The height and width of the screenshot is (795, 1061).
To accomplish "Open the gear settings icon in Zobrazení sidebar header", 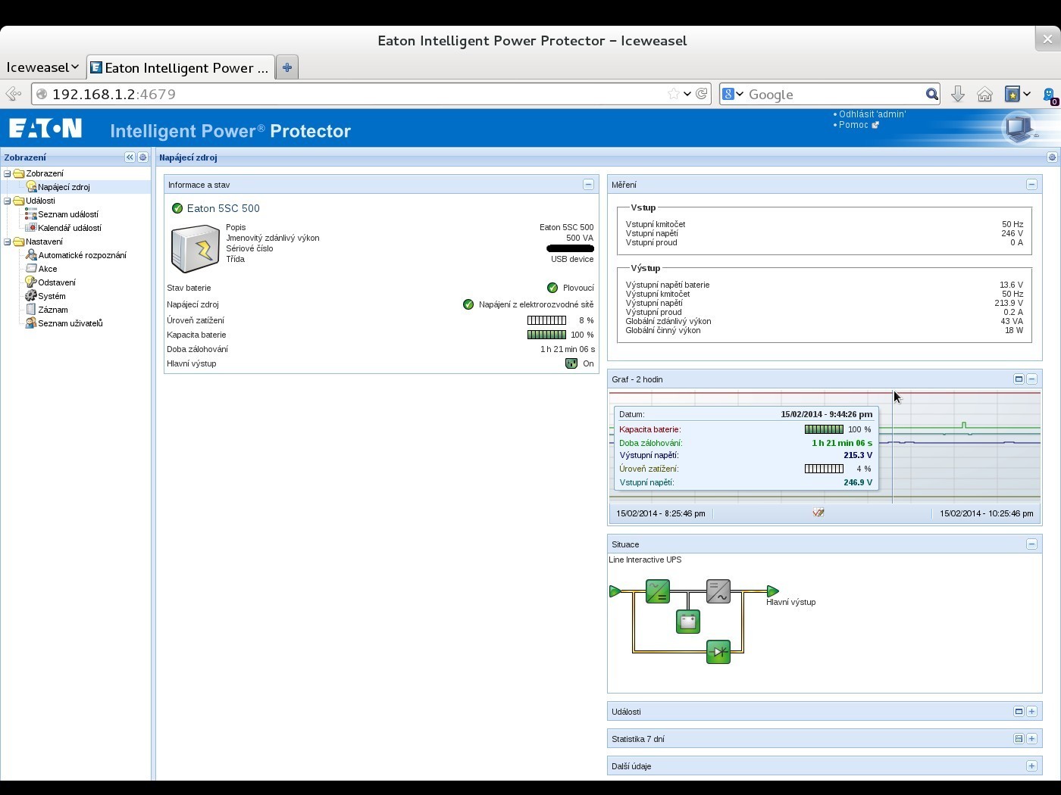I will pos(142,157).
